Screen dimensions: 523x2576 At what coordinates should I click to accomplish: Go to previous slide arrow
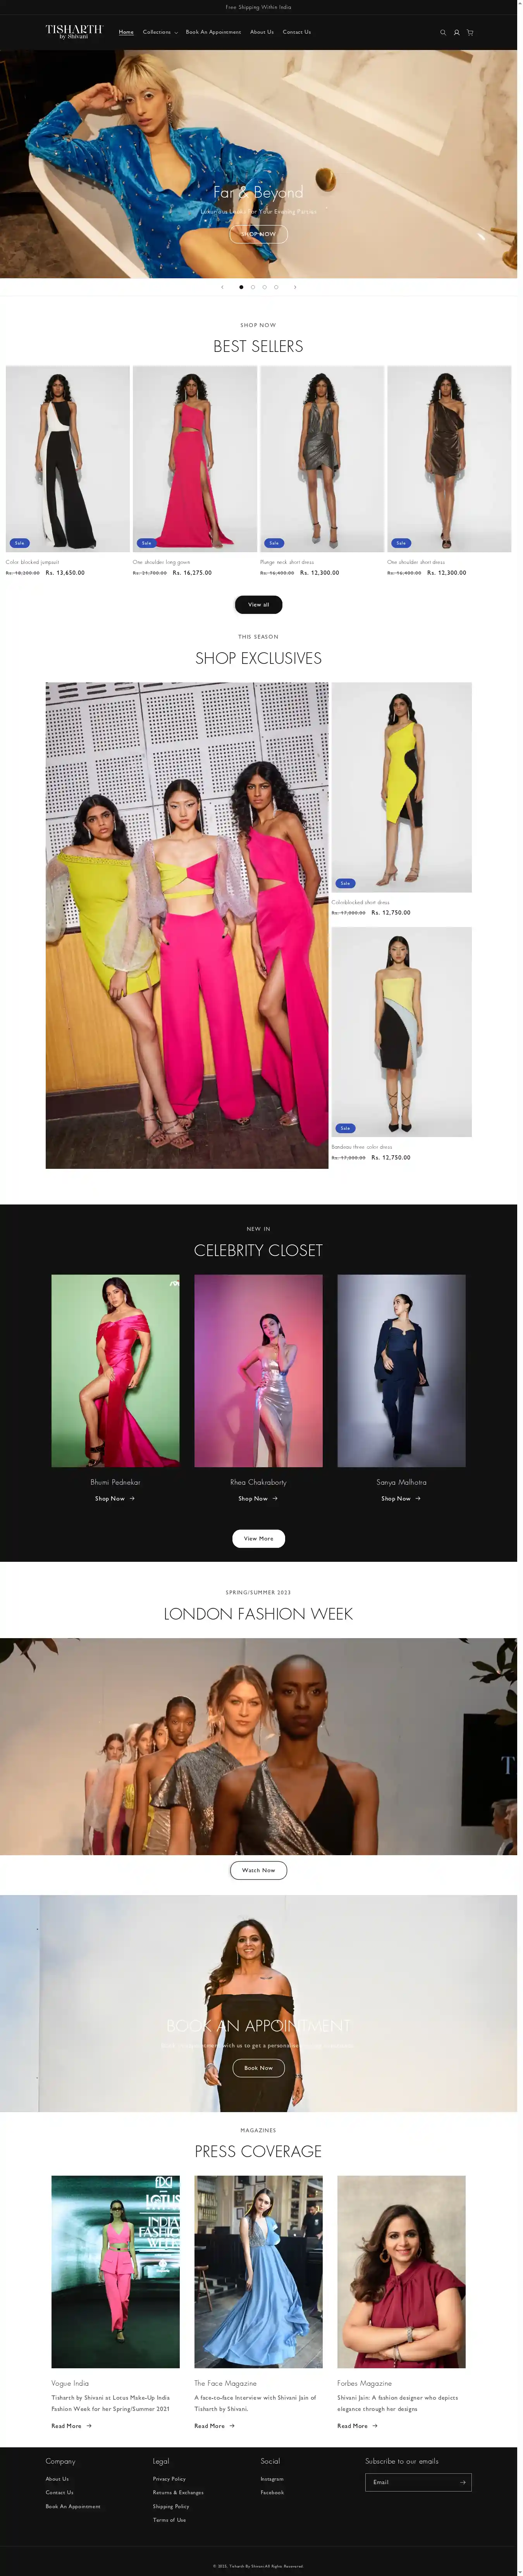coord(222,287)
